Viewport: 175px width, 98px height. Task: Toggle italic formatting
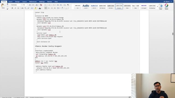[x=15, y=8]
